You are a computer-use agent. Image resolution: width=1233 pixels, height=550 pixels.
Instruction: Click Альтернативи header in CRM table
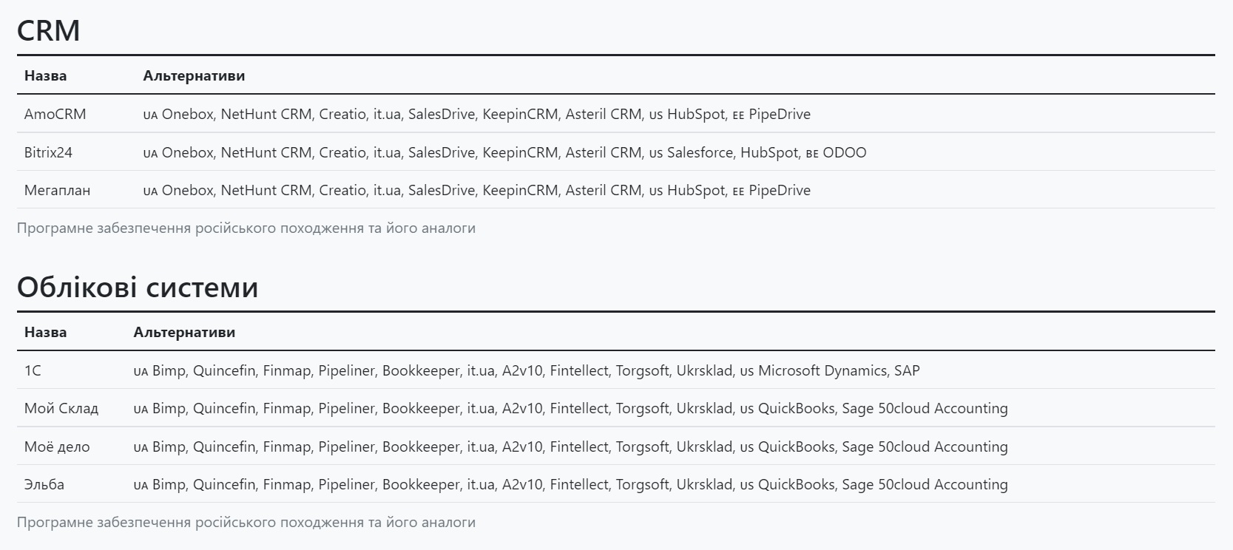pyautogui.click(x=194, y=75)
